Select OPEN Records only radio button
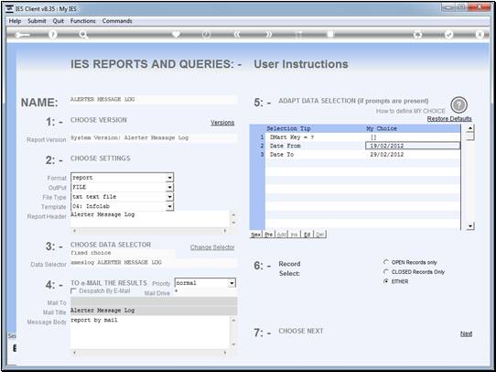This screenshot has height=372, width=496. (386, 262)
